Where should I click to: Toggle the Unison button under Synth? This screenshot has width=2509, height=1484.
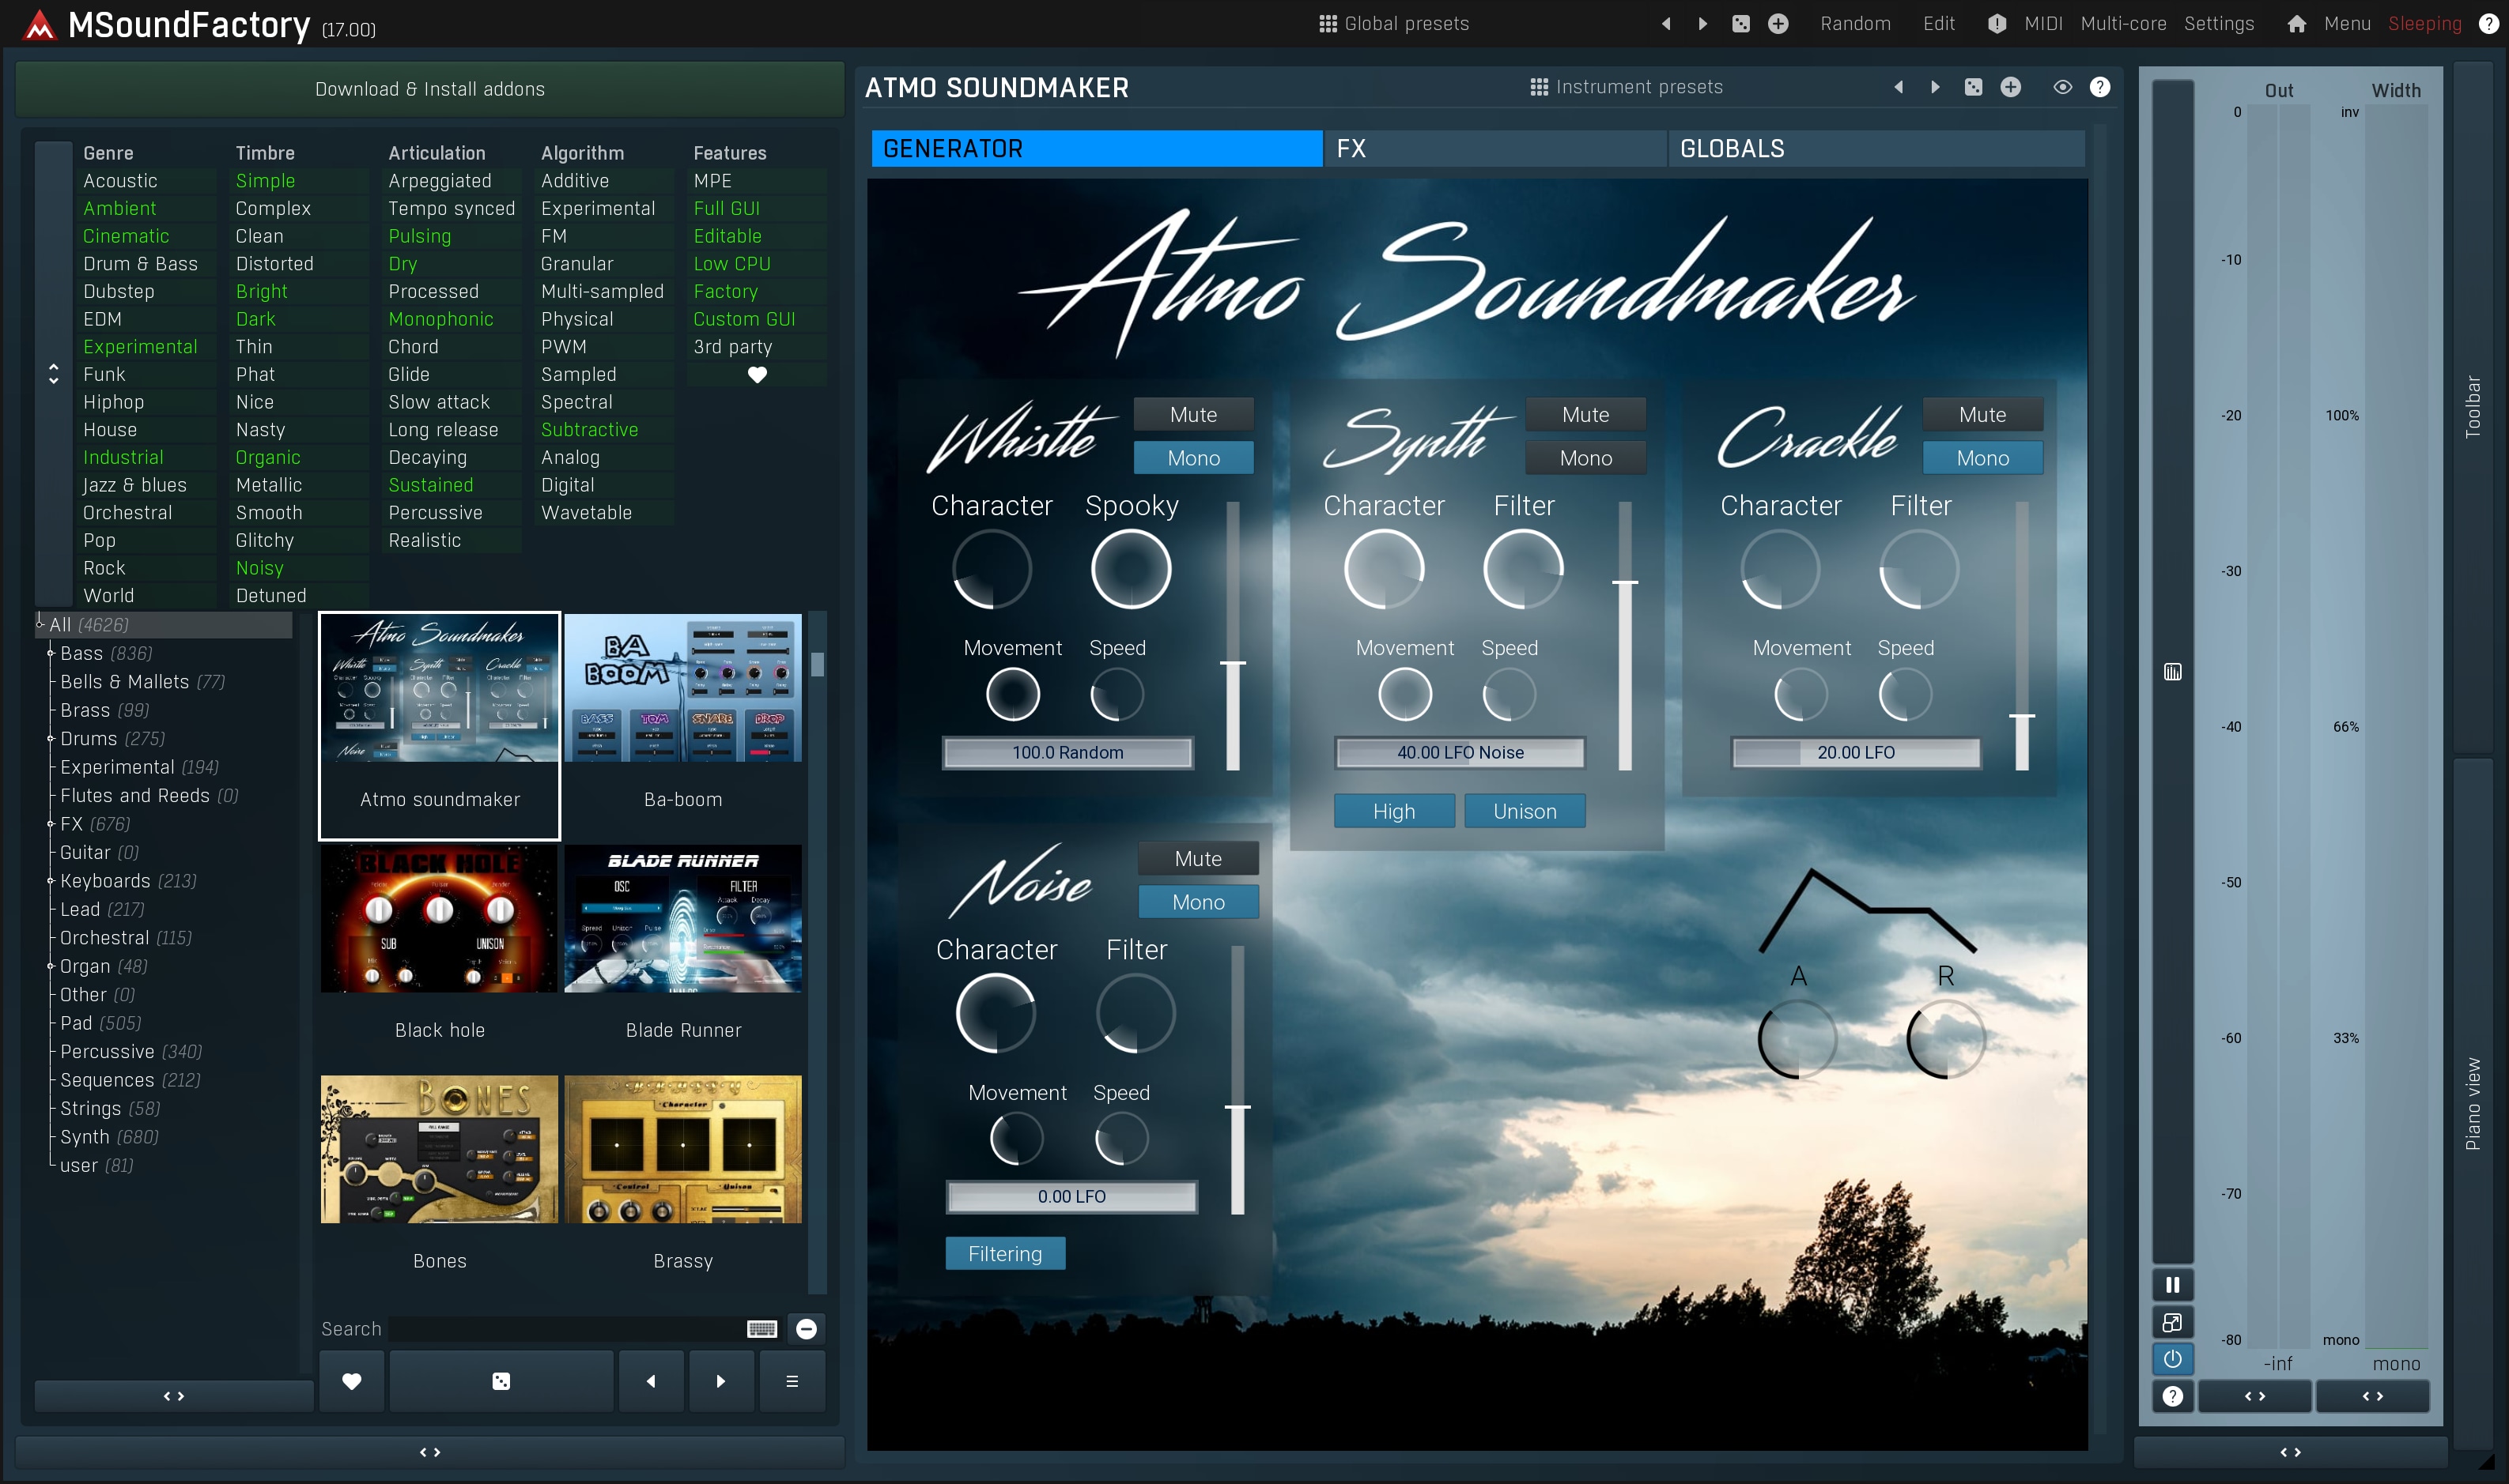[x=1524, y=811]
